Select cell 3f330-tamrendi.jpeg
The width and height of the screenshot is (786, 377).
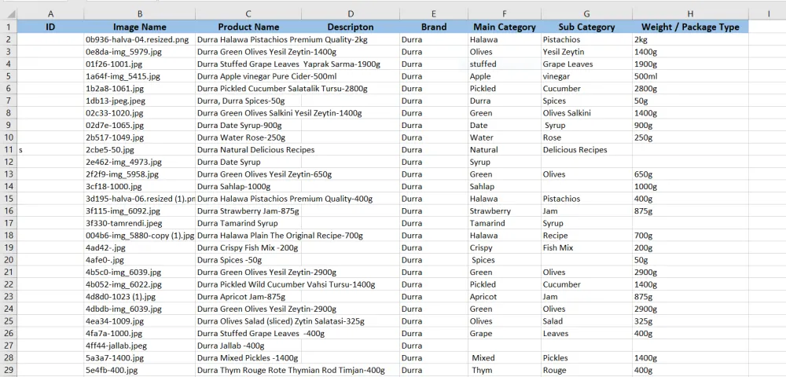(x=139, y=223)
